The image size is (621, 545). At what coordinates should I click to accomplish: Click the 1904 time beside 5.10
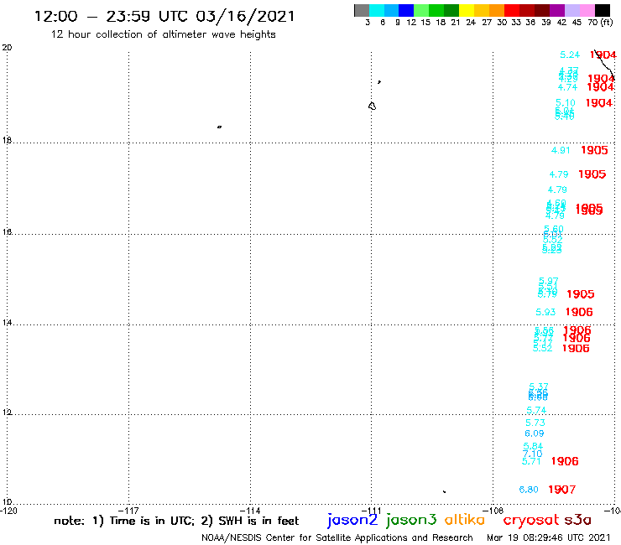click(x=599, y=103)
